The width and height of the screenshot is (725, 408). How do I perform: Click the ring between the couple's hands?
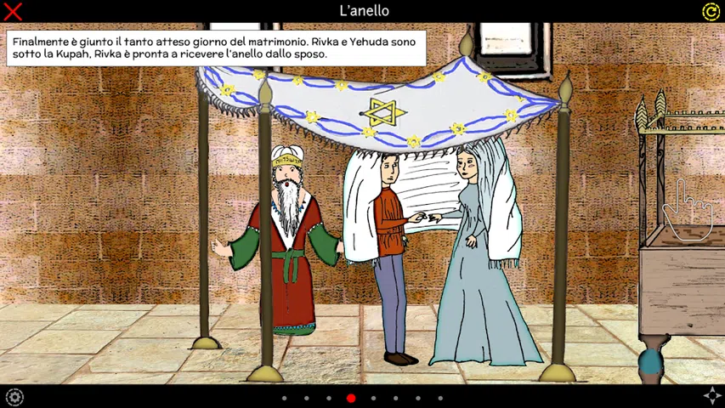(x=427, y=217)
